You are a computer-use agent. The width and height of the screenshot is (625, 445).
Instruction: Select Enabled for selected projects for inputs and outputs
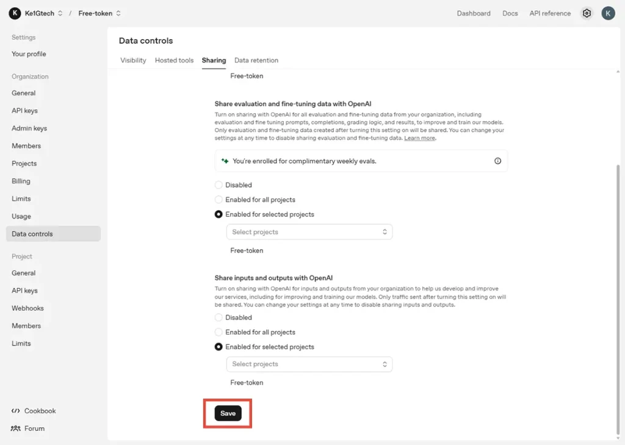(219, 347)
